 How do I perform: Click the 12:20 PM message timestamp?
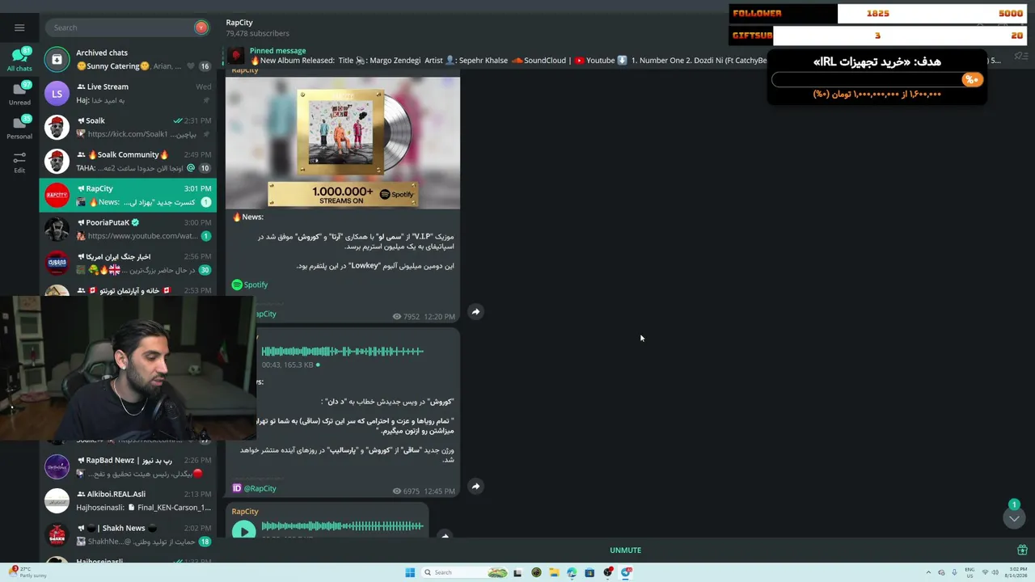(x=439, y=317)
